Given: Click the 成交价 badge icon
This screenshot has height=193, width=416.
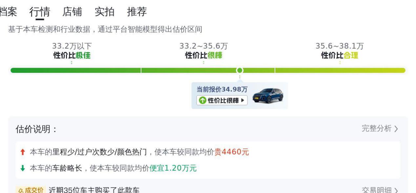Looking at the screenshot, I should [30, 190].
